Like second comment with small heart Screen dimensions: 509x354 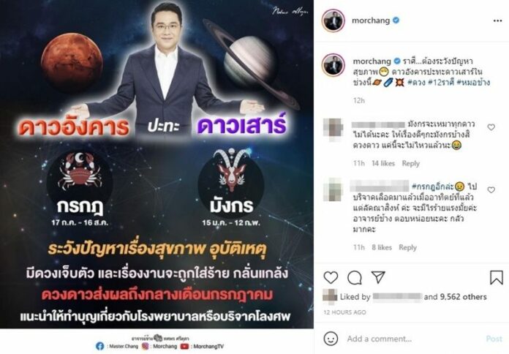(x=491, y=189)
